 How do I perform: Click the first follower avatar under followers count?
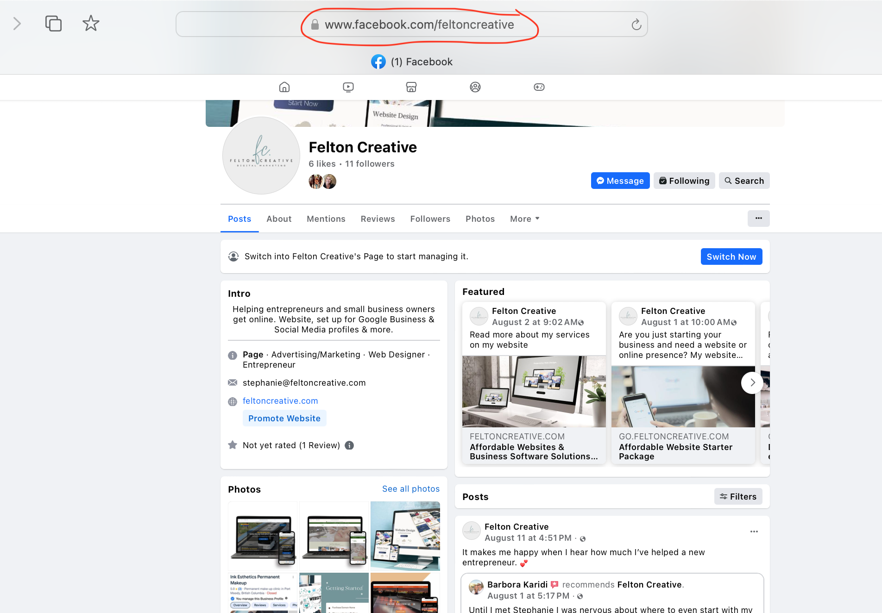(315, 181)
